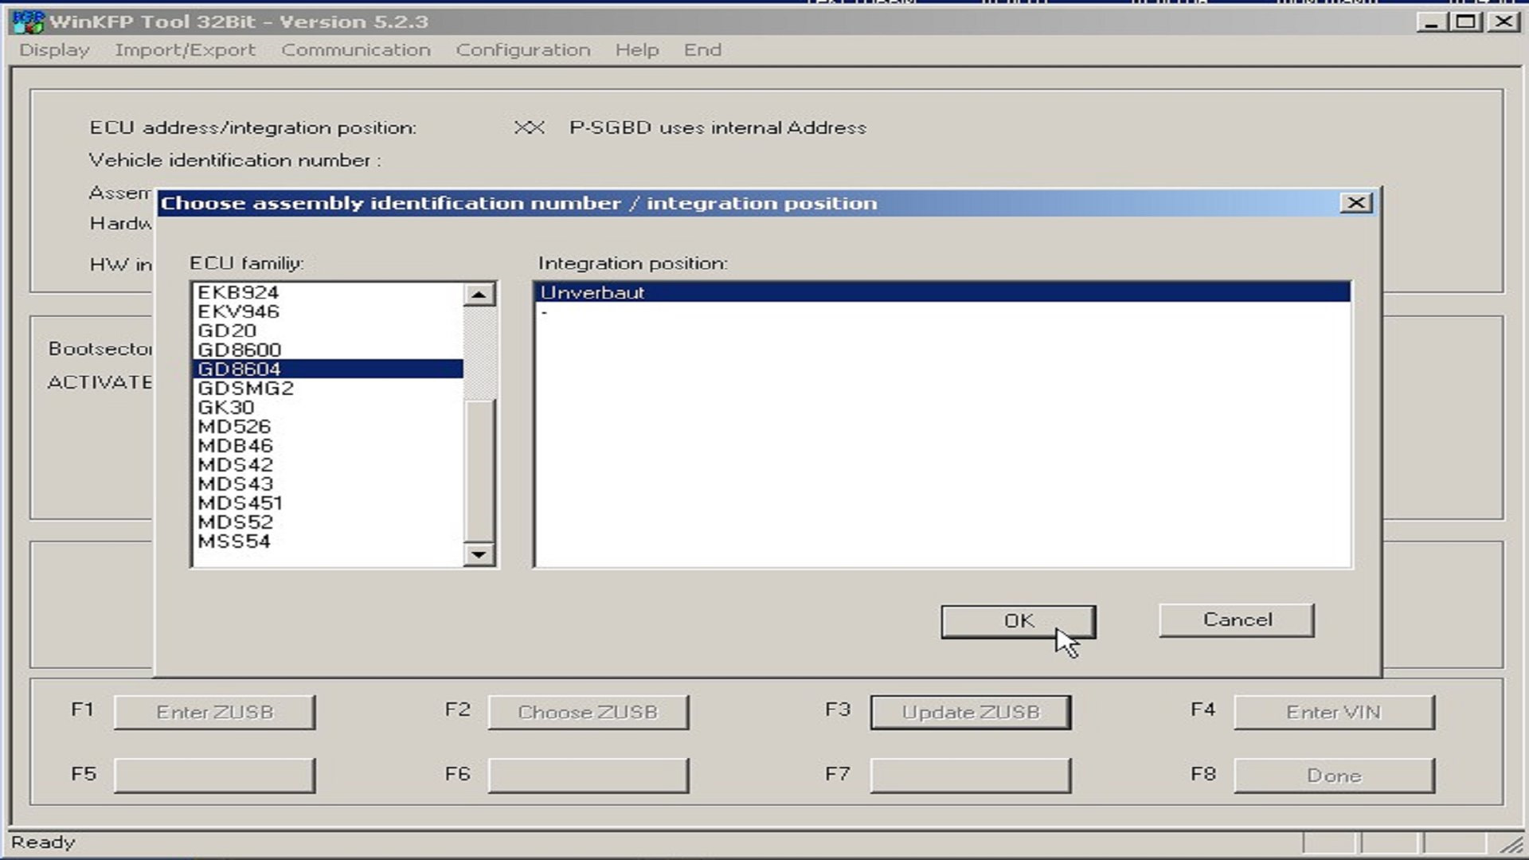Click the F4 Enter VIN button
This screenshot has height=860, width=1529.
pos(1332,711)
